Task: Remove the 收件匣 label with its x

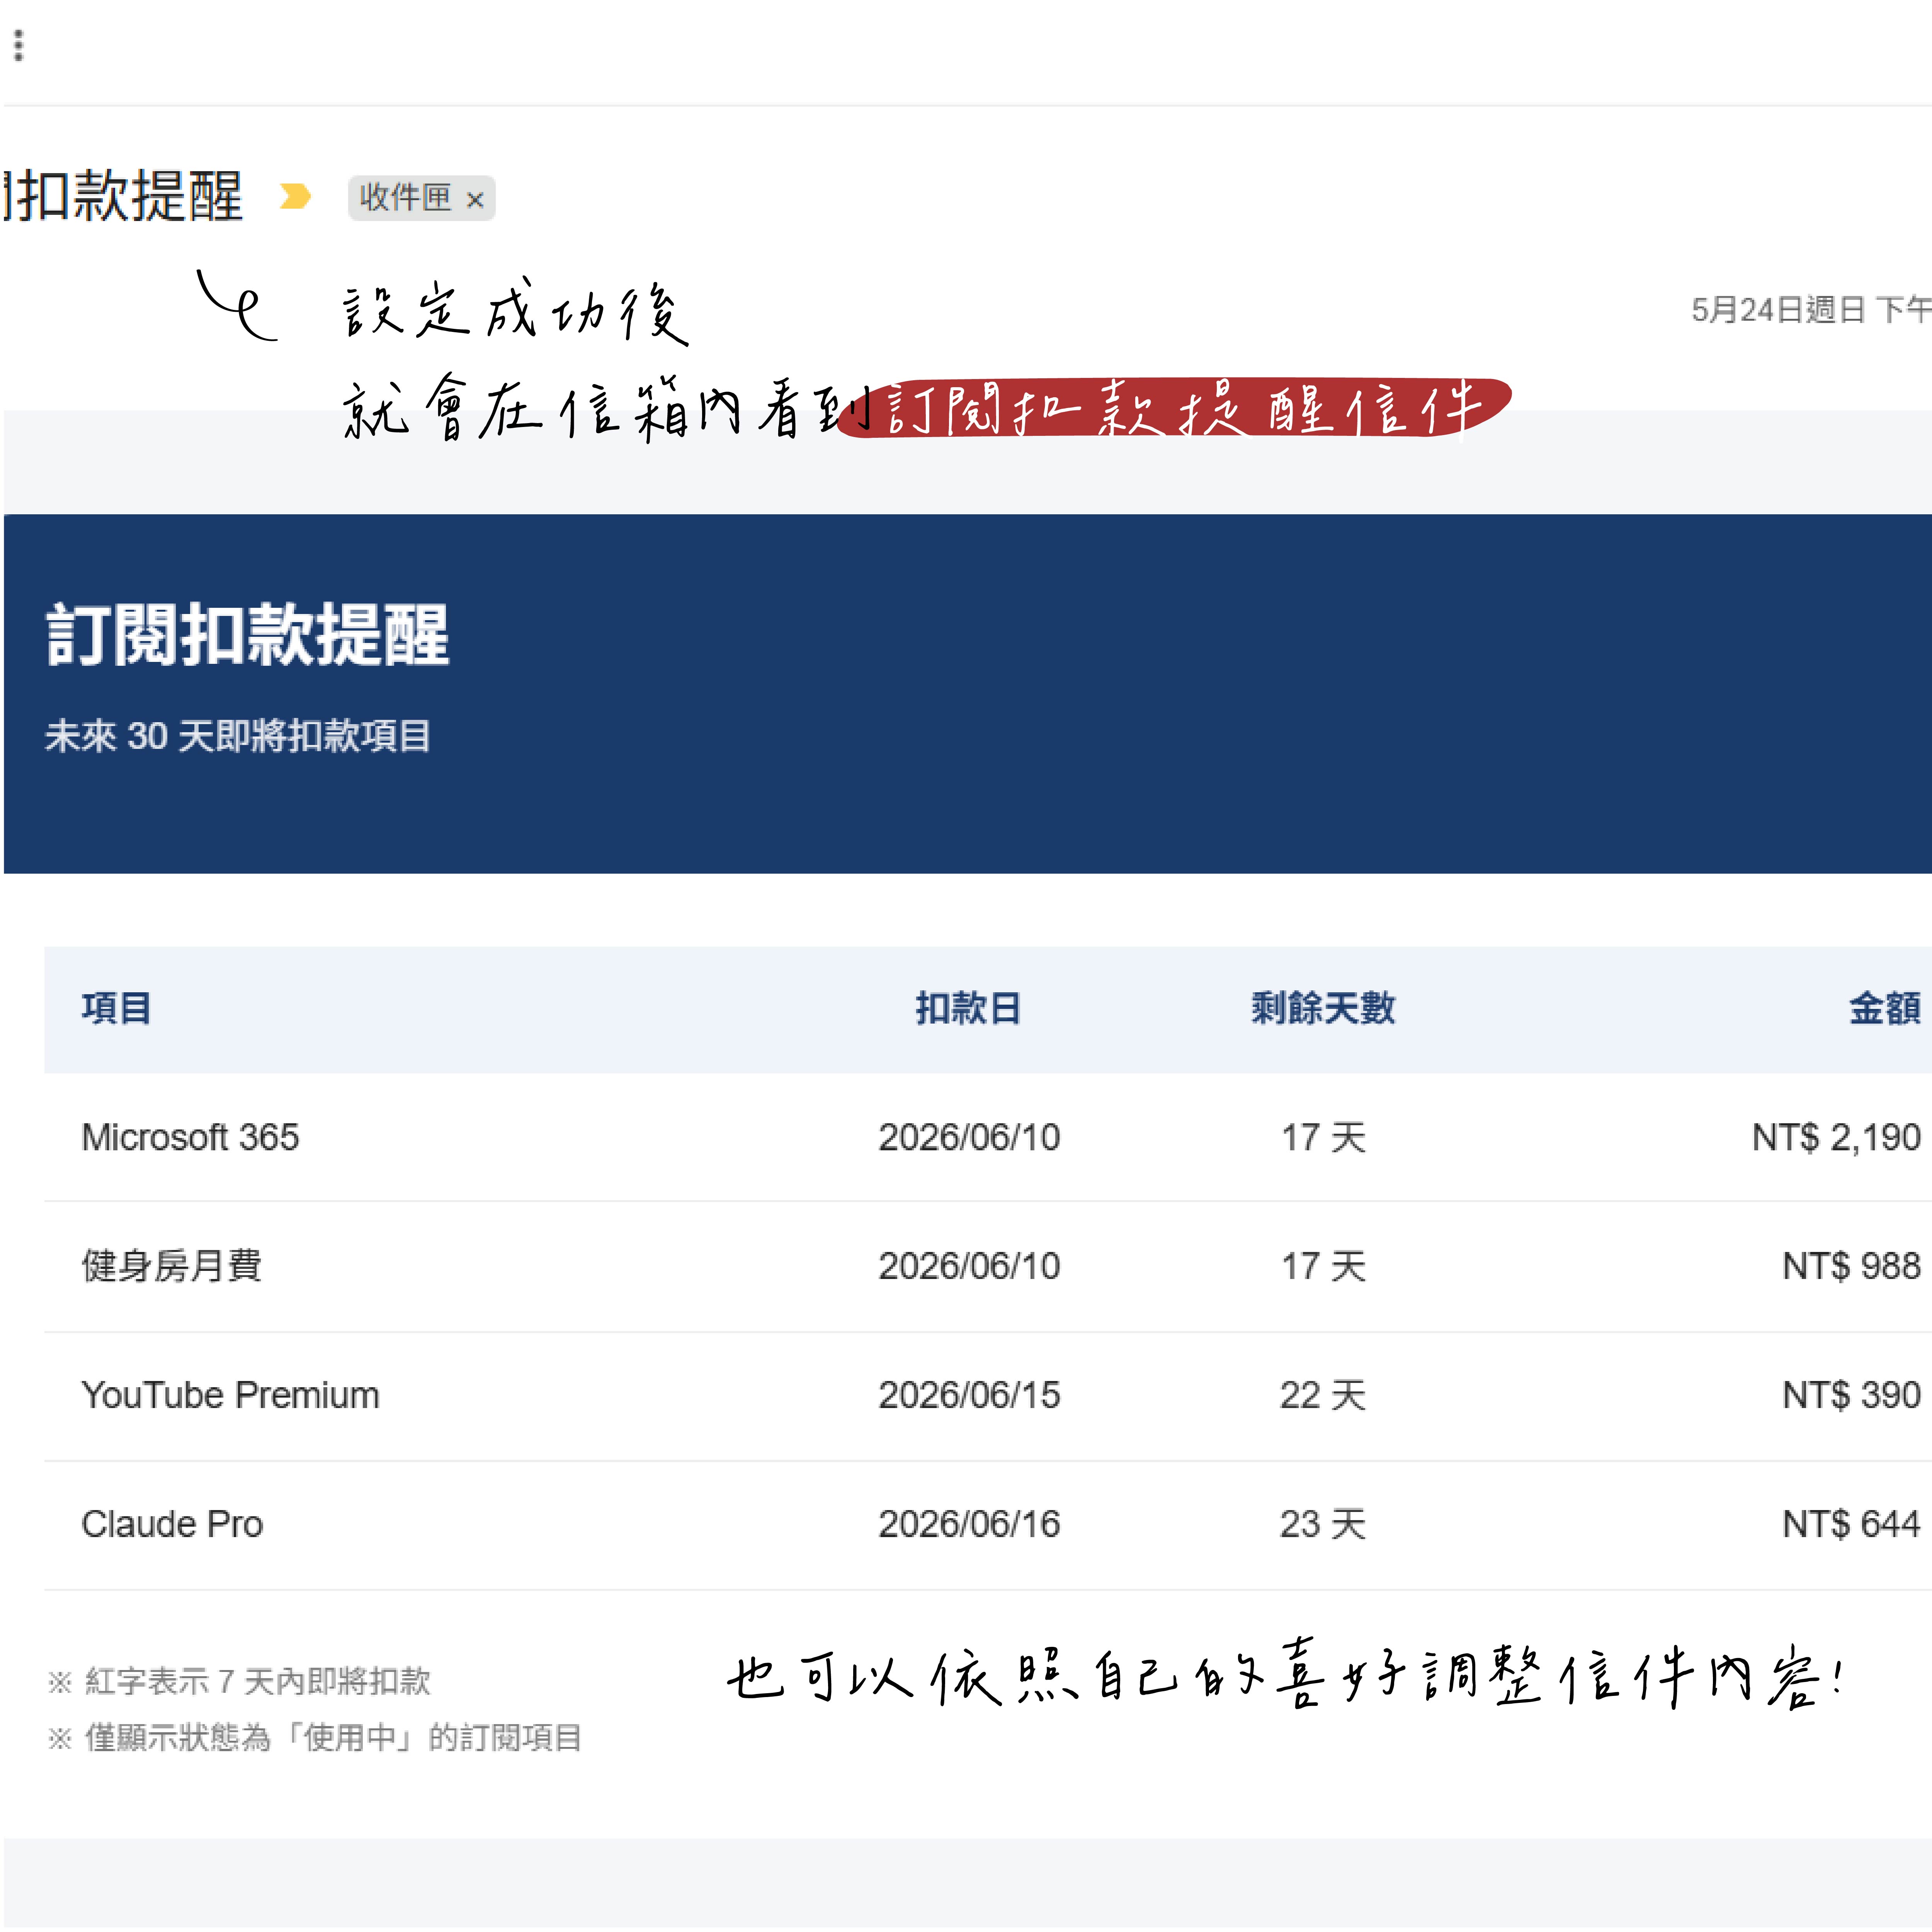Action: 475,200
